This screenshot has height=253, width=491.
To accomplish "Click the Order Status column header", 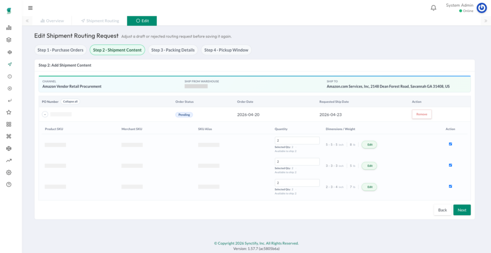I will 185,101.
